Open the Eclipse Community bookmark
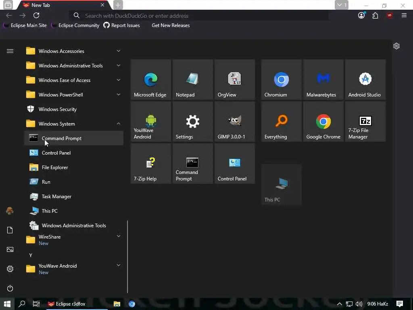 tap(75, 25)
